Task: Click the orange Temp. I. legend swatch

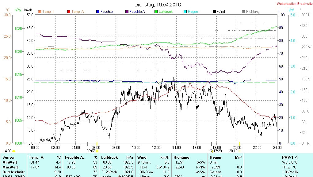Action: [40, 12]
